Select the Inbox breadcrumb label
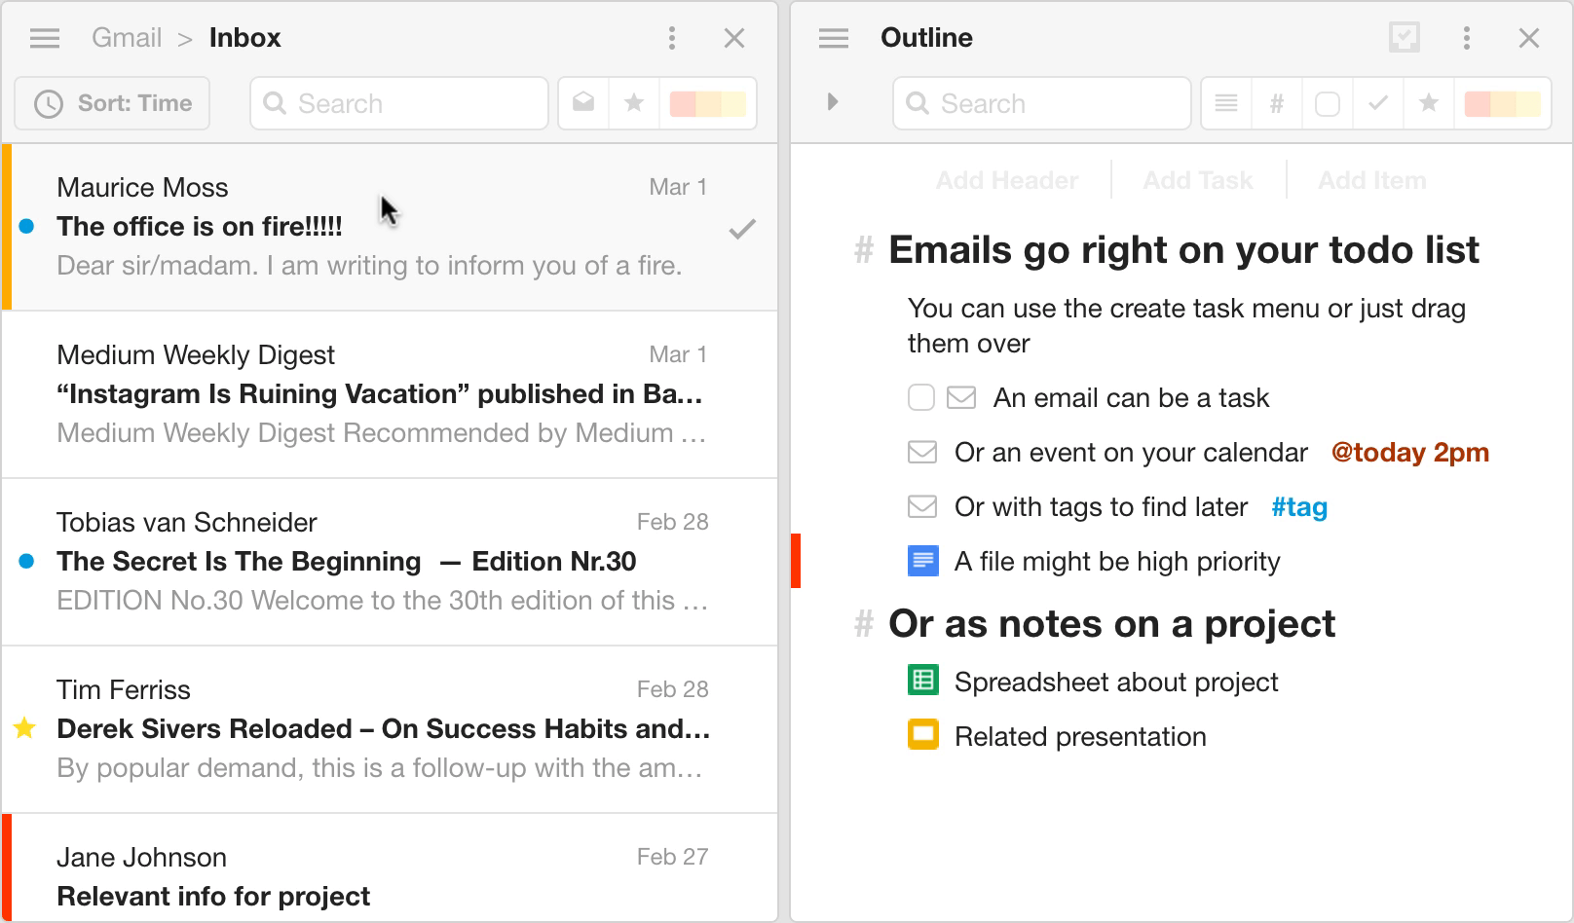 [244, 38]
